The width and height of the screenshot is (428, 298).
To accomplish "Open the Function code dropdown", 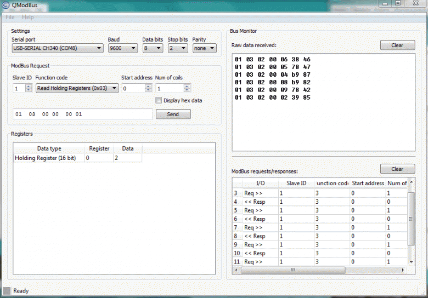I will [77, 88].
